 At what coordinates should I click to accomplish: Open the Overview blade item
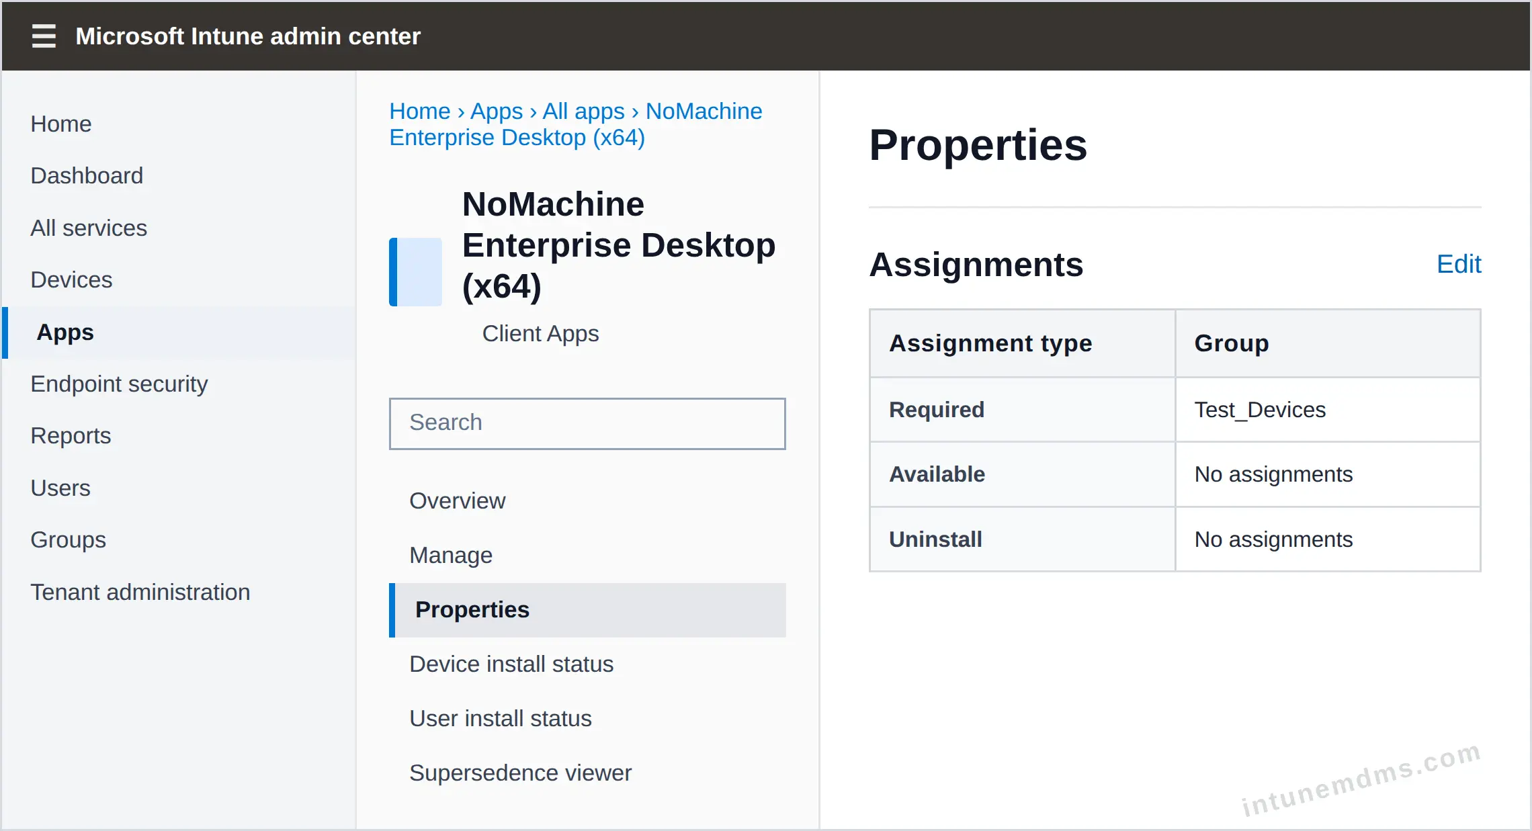coord(587,500)
